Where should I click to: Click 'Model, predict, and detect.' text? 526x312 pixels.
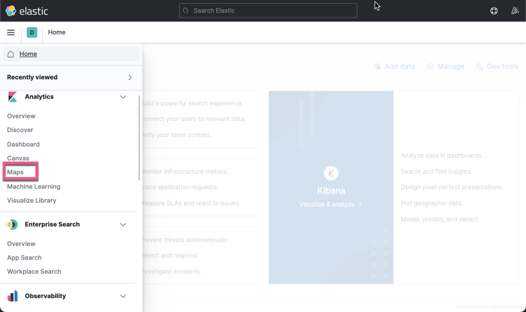(440, 219)
